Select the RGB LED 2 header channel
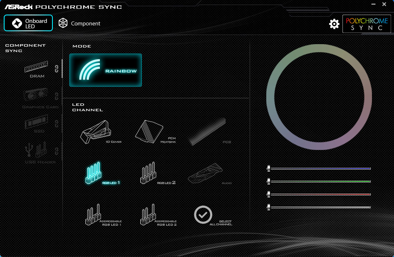394x257 pixels. point(158,173)
